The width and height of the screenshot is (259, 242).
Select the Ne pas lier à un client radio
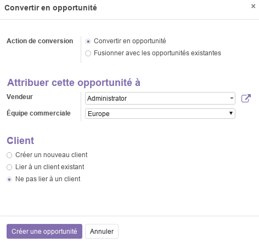(9, 179)
